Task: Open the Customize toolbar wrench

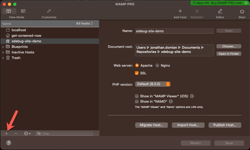Action: pos(49,11)
